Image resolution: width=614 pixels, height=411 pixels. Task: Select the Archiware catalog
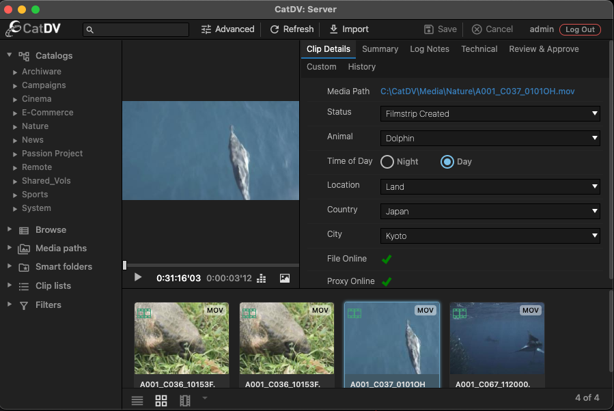[x=42, y=72]
